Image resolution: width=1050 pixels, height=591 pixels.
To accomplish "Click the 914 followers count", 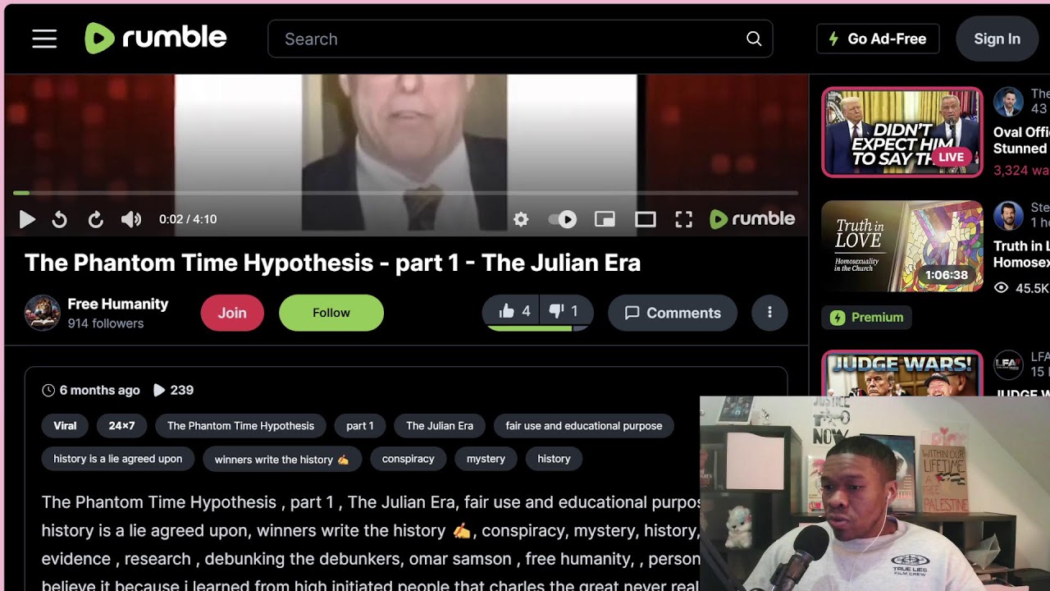I will pos(106,323).
